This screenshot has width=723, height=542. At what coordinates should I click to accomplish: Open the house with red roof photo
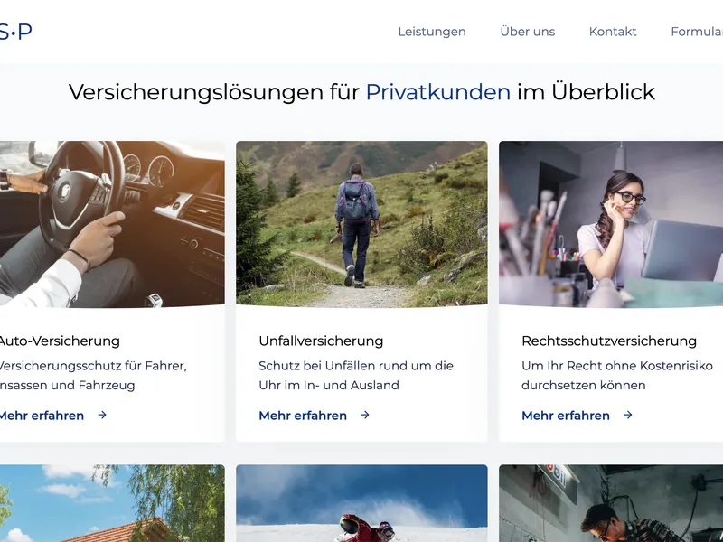[x=112, y=503]
